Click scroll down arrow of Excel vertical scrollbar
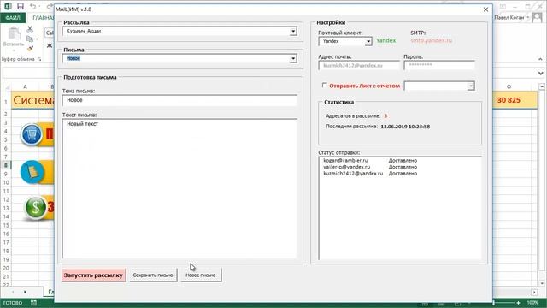The image size is (547, 308). point(541,283)
